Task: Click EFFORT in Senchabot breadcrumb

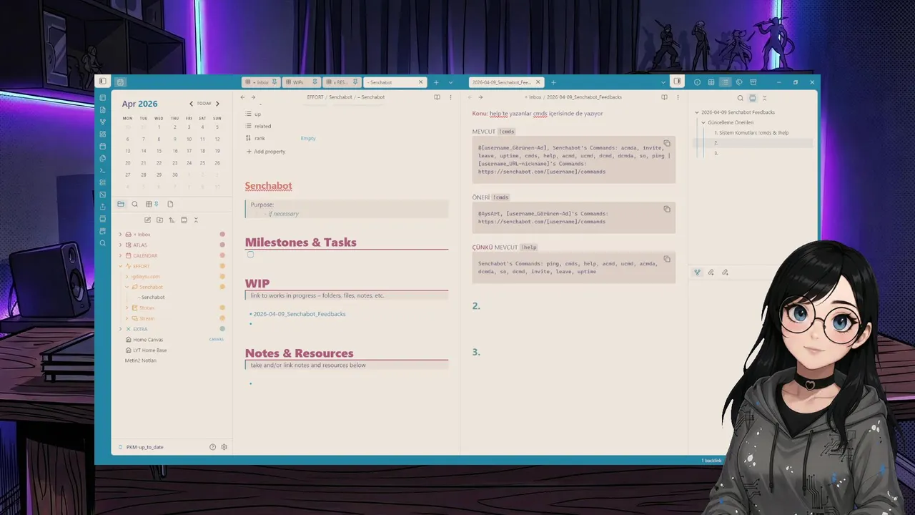Action: pos(315,97)
